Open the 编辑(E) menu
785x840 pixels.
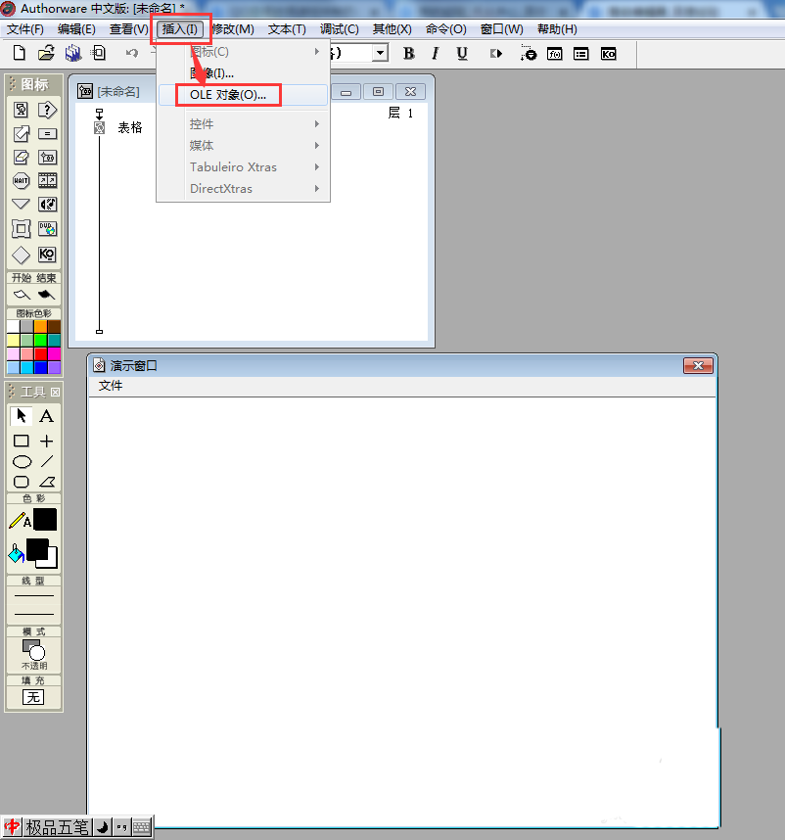[x=76, y=29]
